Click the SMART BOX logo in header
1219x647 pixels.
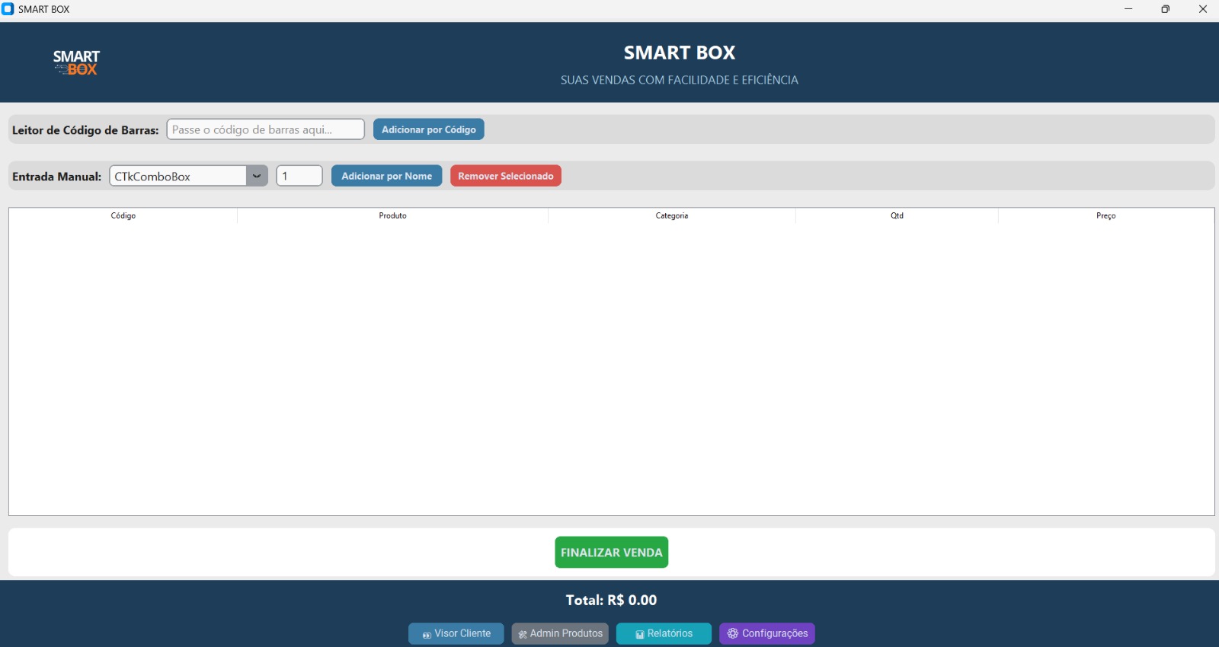pyautogui.click(x=76, y=62)
